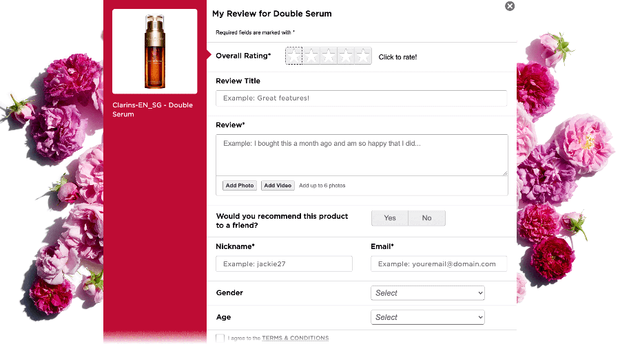
Task: Click the Review text area resize handle
Action: [x=505, y=173]
